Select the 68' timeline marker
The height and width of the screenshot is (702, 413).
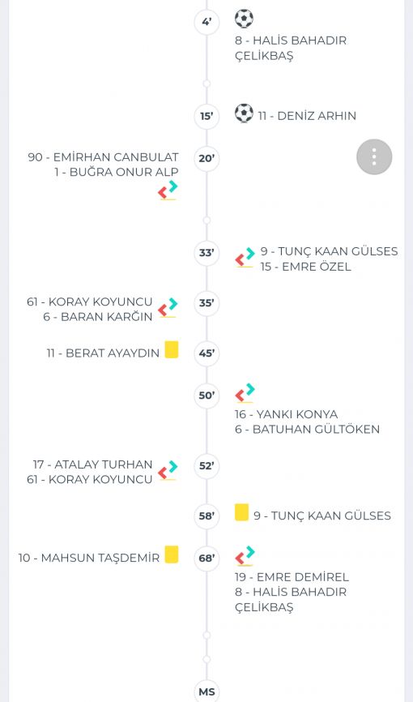pos(206,559)
